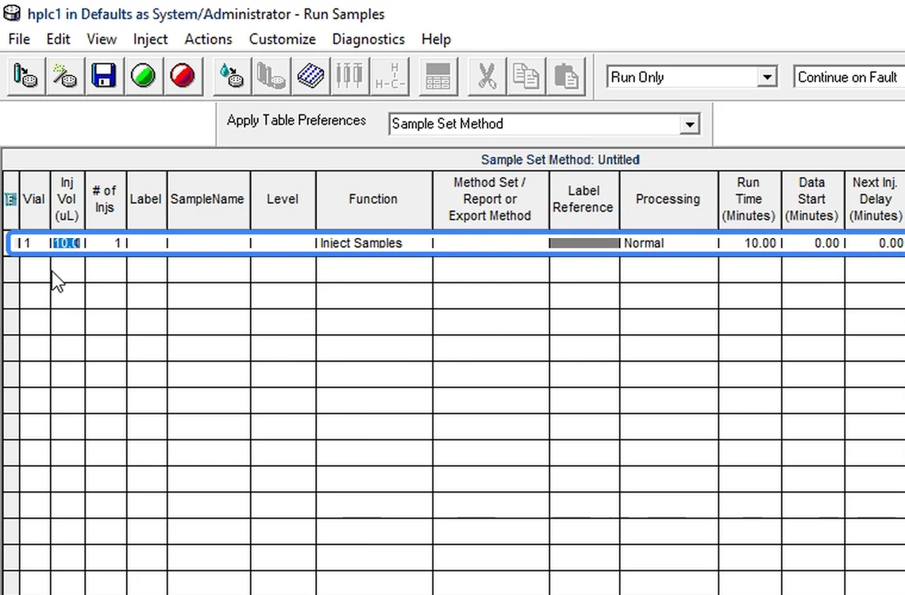Image resolution: width=905 pixels, height=595 pixels.
Task: Click the gray Label Reference cell
Action: (584, 244)
